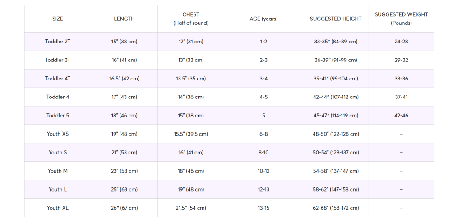This screenshot has width=462, height=220.
Task: Click the SIZE column header
Action: [58, 19]
